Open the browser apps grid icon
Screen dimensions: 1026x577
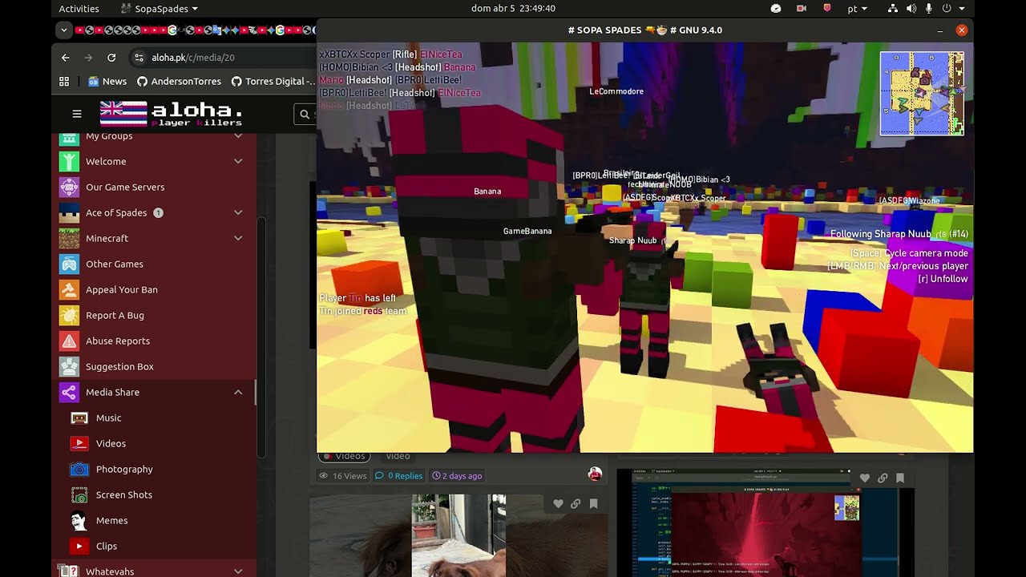pos(64,81)
